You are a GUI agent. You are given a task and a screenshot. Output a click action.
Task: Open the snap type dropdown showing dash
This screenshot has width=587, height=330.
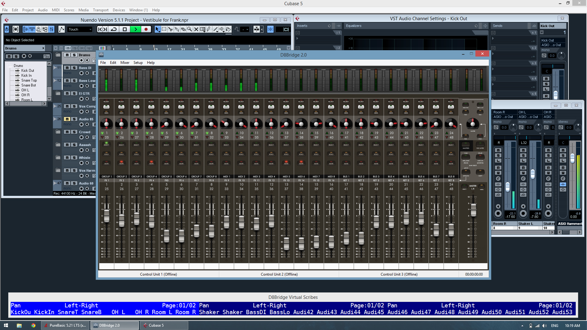click(245, 29)
